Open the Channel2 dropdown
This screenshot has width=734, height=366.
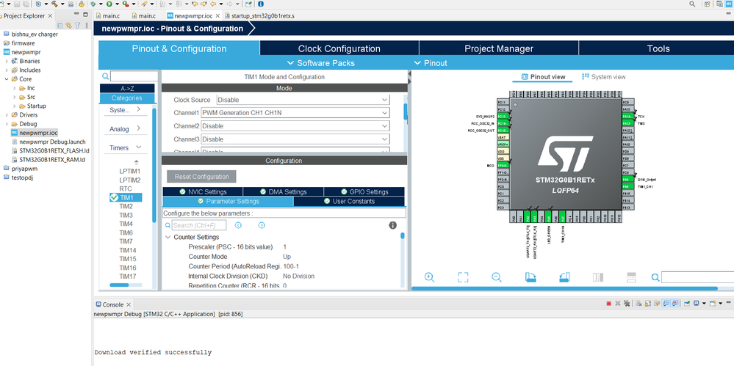(295, 125)
